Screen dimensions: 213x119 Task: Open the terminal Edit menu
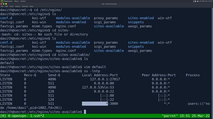pos(7,6)
